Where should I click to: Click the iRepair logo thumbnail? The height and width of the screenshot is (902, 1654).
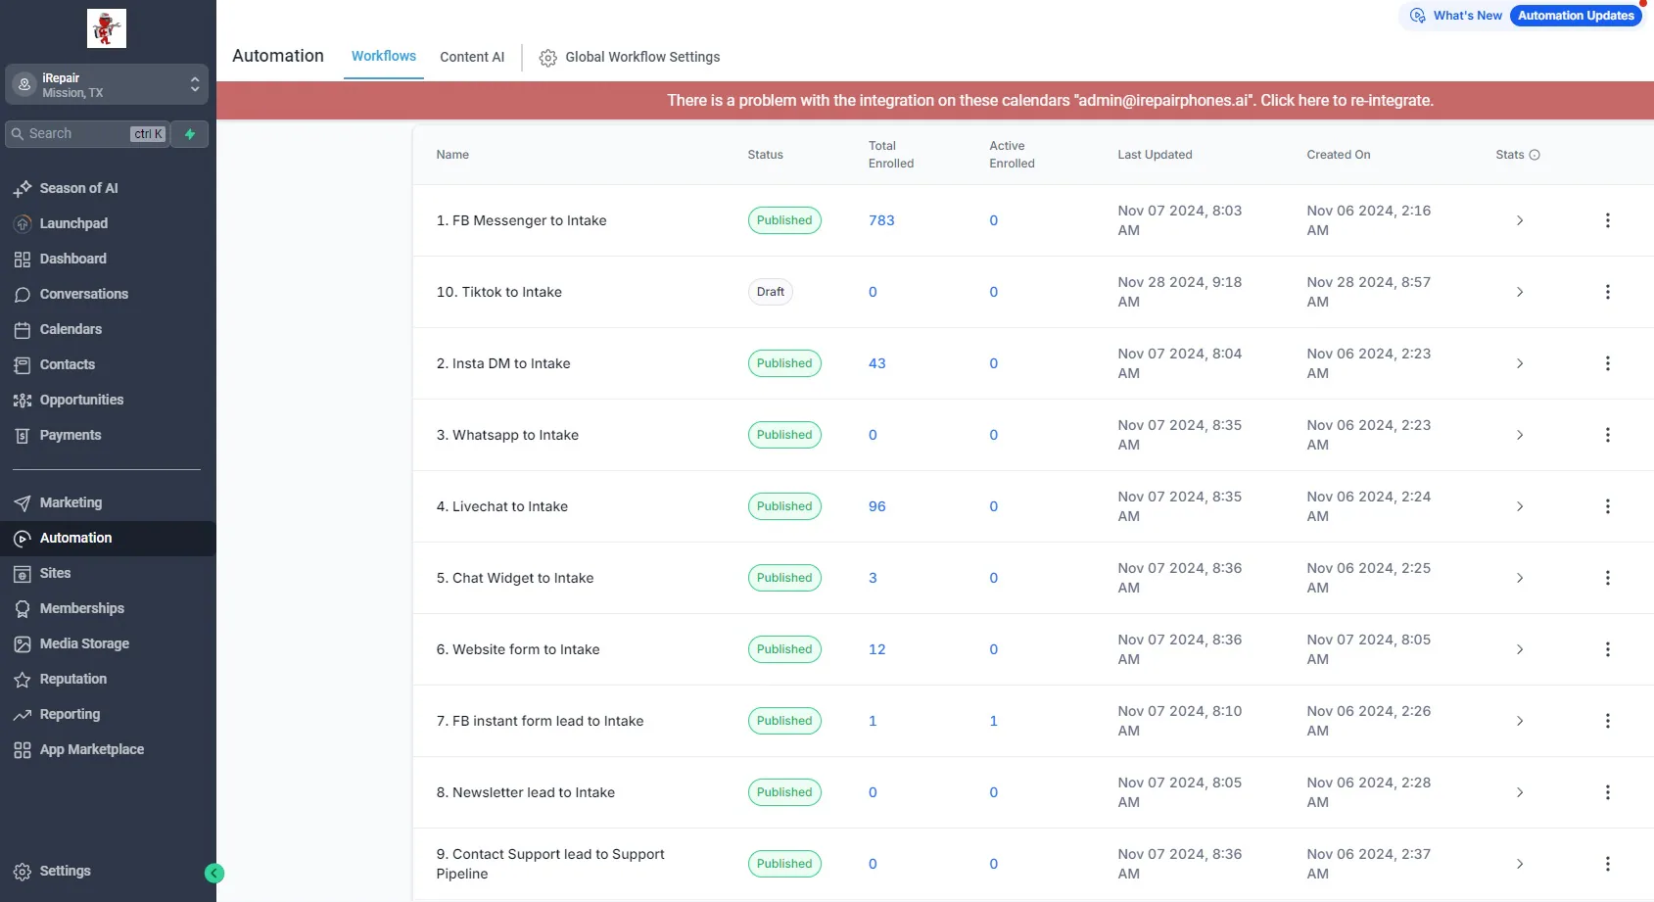[x=107, y=28]
